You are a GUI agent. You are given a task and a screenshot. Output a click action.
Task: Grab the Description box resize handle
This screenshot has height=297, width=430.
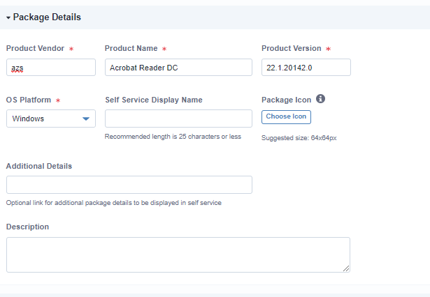coord(346,268)
